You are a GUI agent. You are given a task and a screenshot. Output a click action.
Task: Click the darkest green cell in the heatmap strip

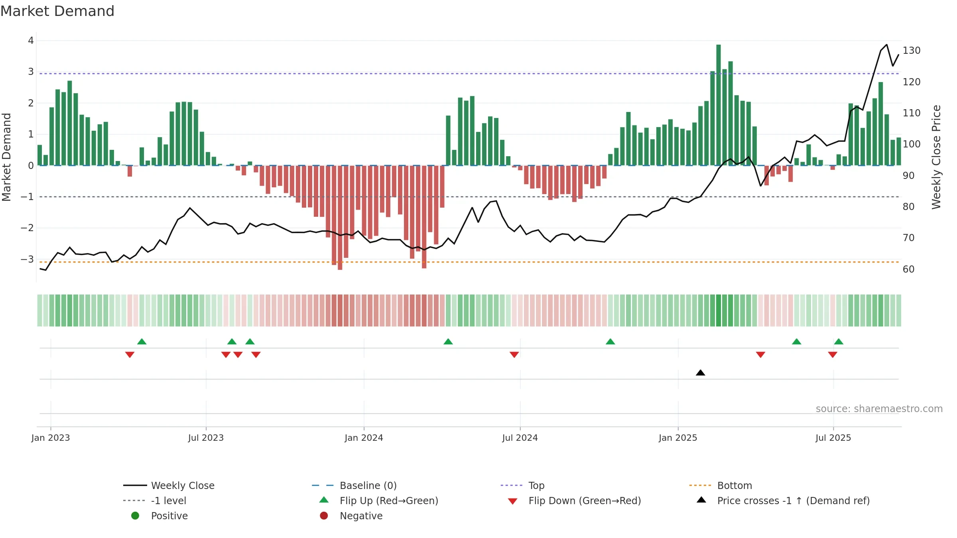[x=719, y=310]
